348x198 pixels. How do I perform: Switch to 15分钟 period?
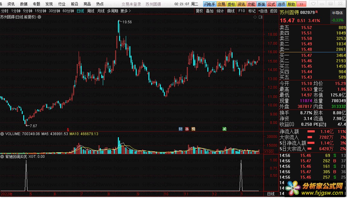pos(41,11)
